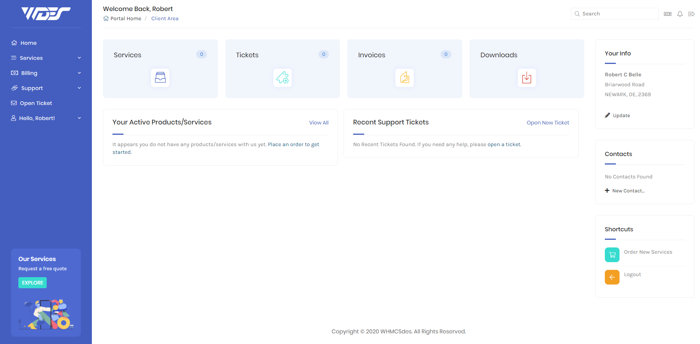
Task: Open notifications bell icon
Action: coord(680,14)
